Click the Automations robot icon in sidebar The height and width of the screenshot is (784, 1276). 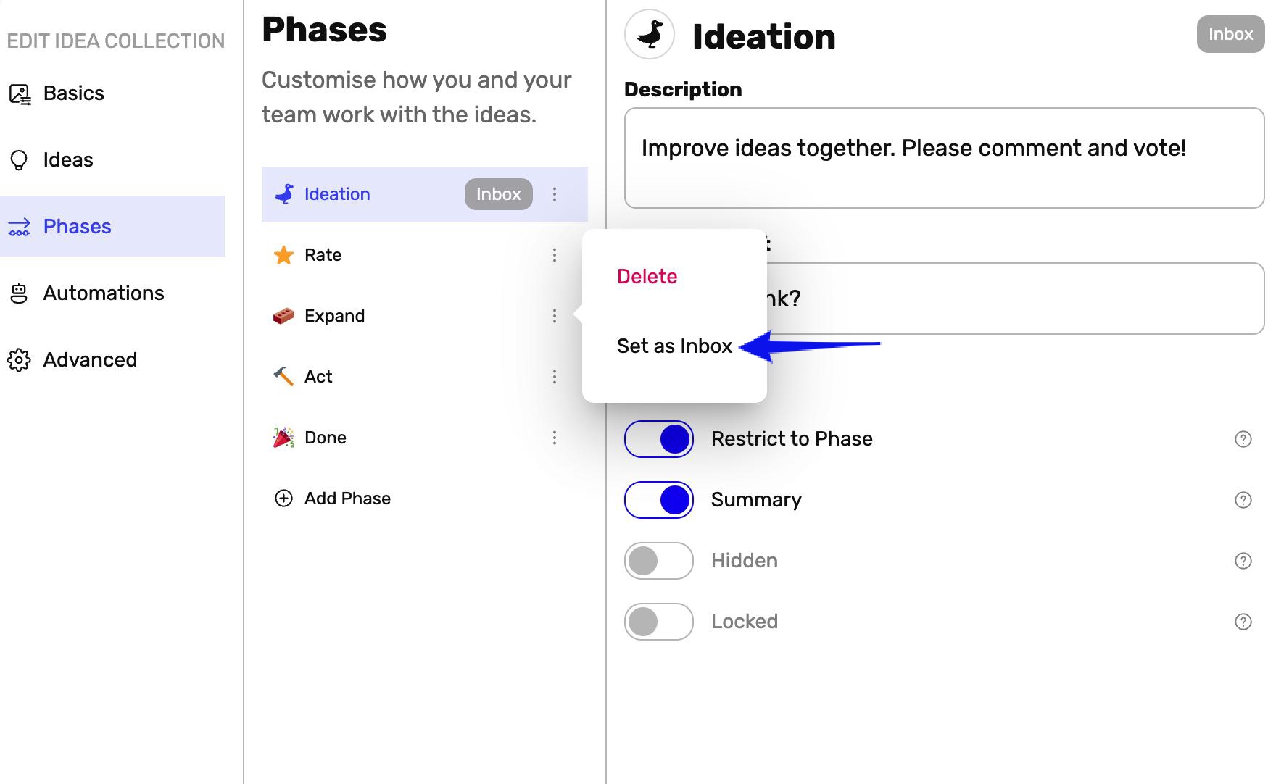tap(20, 293)
